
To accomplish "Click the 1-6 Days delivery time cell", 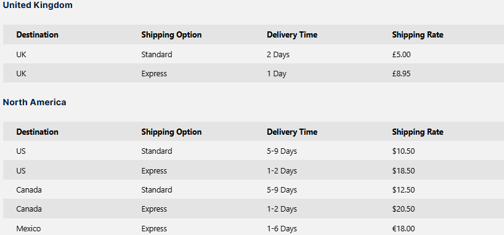I will (282, 229).
